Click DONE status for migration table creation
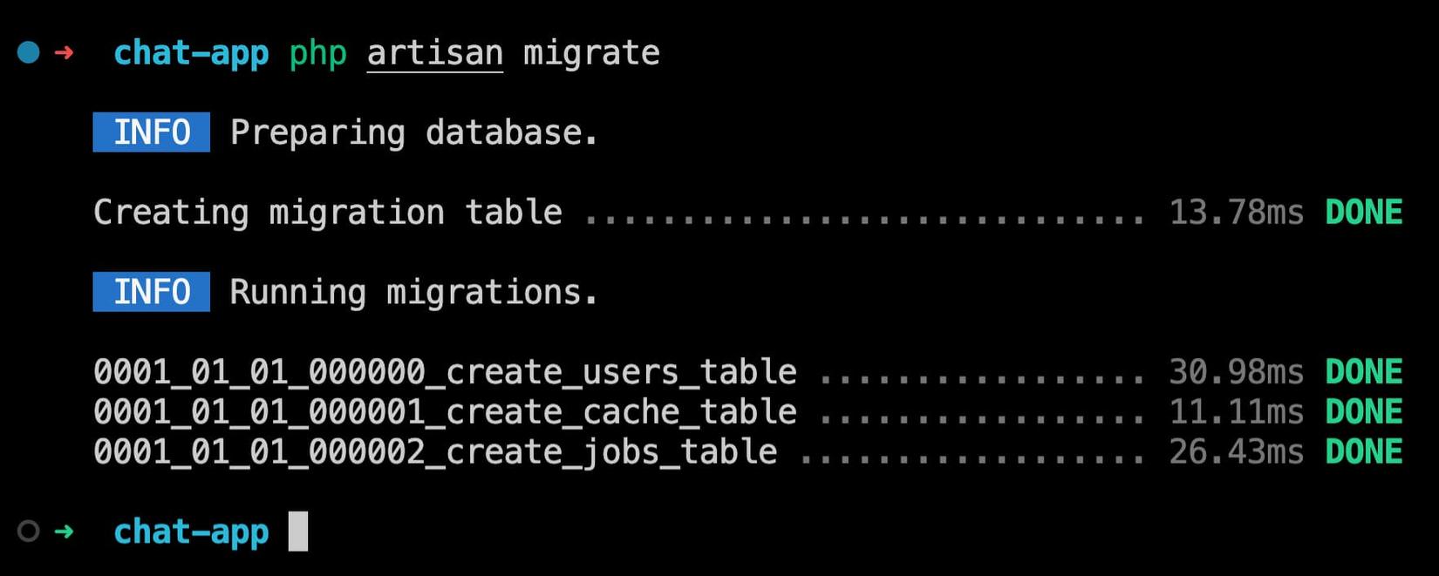This screenshot has width=1439, height=576. point(1364,213)
